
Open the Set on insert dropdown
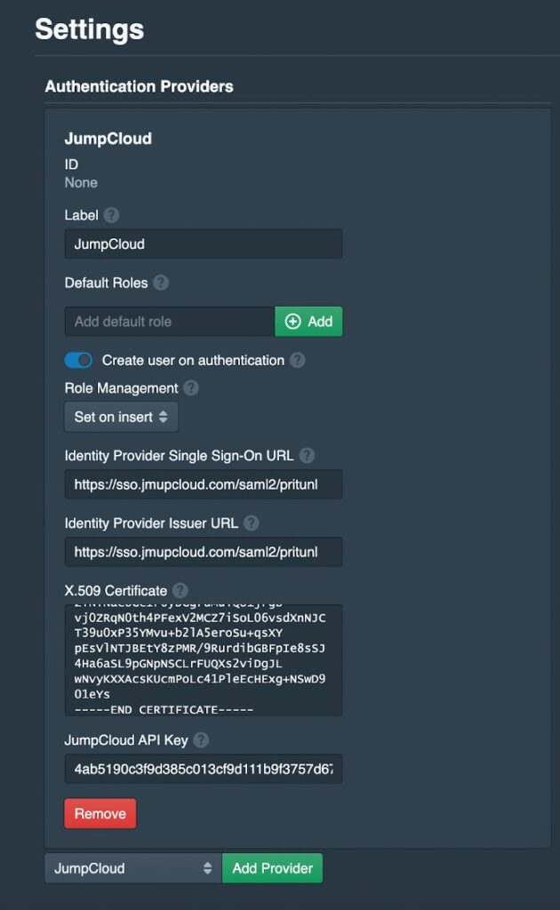point(121,417)
